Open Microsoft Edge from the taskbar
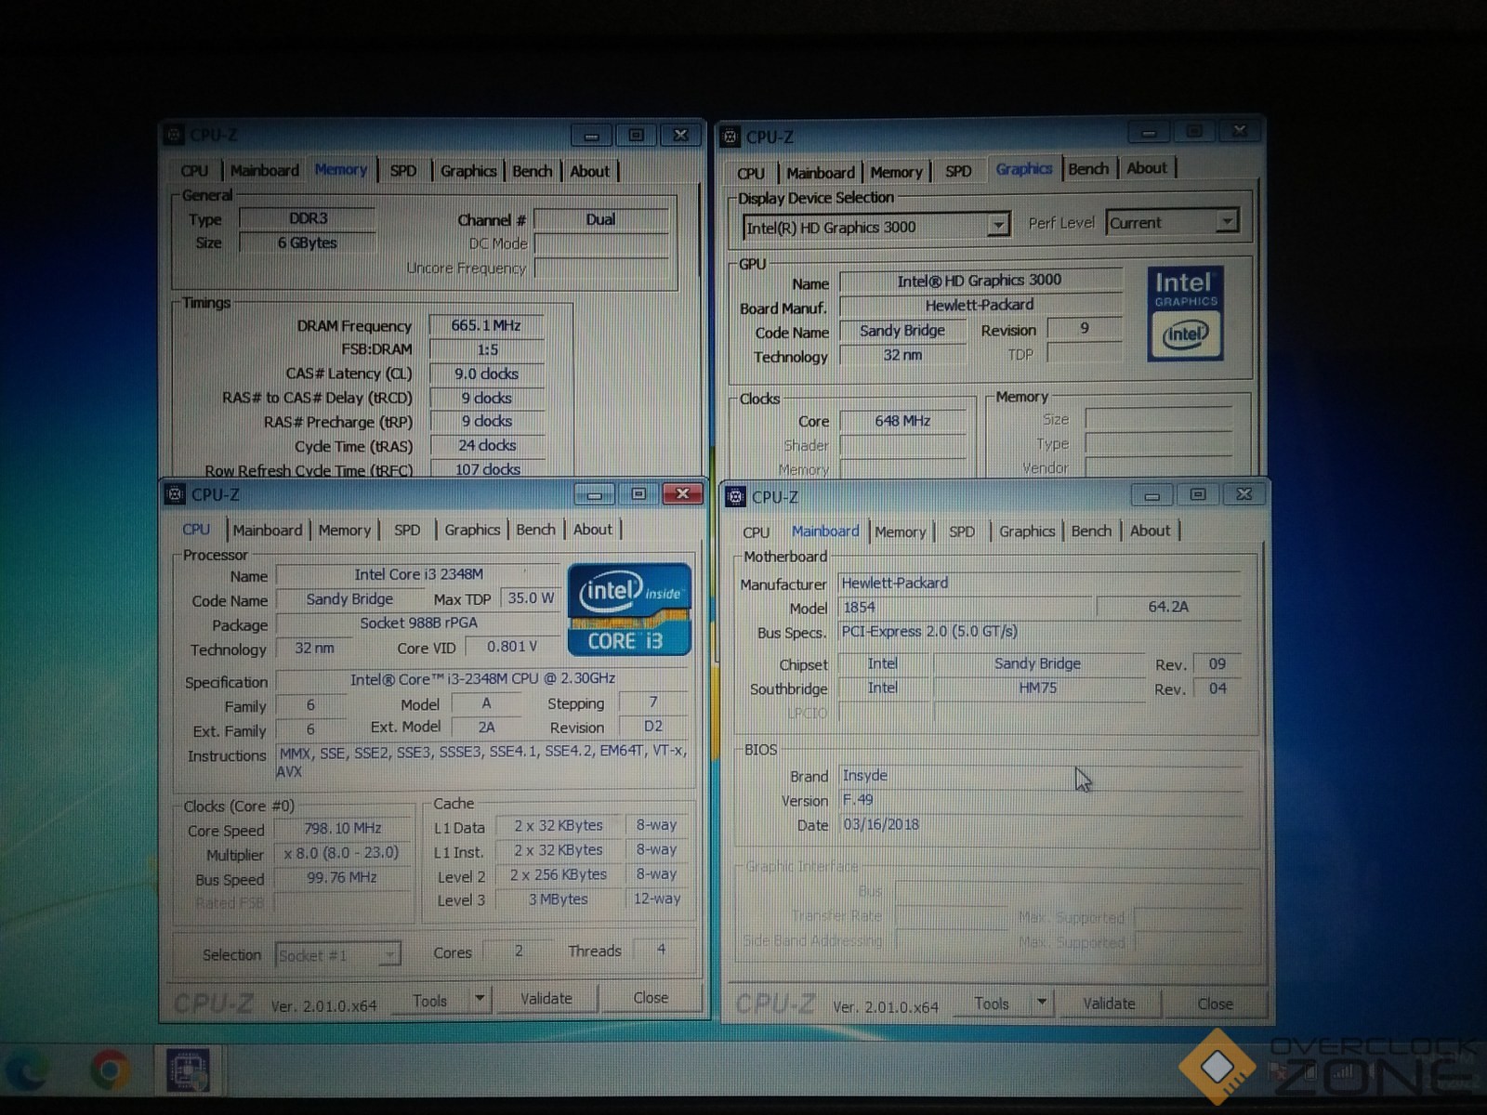Viewport: 1487px width, 1115px height. [26, 1071]
